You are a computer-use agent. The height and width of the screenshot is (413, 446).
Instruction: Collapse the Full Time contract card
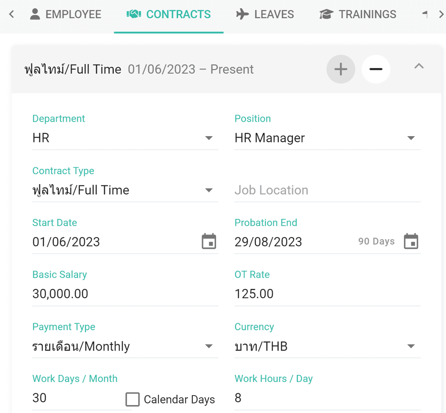coord(418,66)
